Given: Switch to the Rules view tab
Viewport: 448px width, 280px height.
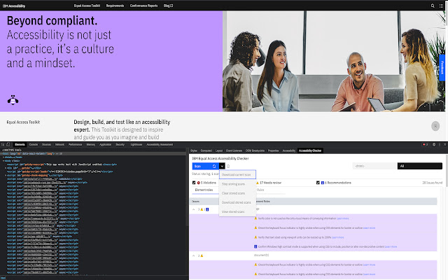Looking at the screenshot, I should (x=260, y=190).
